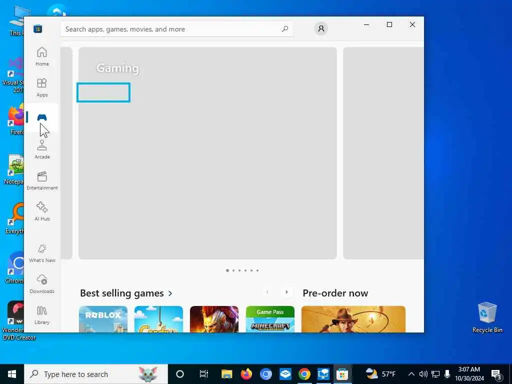This screenshot has width=512, height=384.
Task: Launch Firefox from the taskbar
Action: (x=246, y=374)
